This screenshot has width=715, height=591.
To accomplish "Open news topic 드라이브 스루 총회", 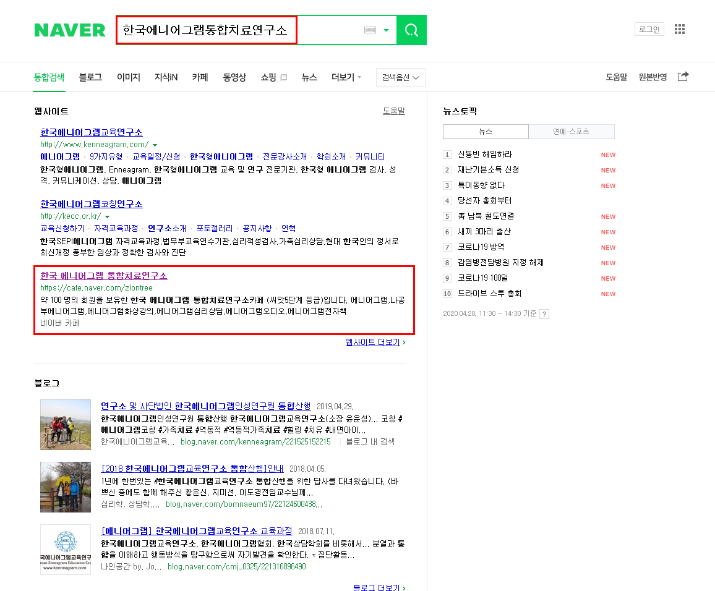I will [x=490, y=294].
